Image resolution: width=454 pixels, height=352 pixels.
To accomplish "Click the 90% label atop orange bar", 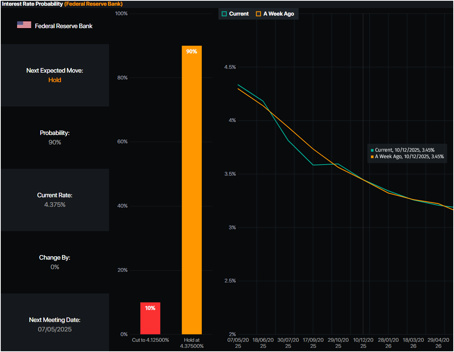I will pos(191,51).
